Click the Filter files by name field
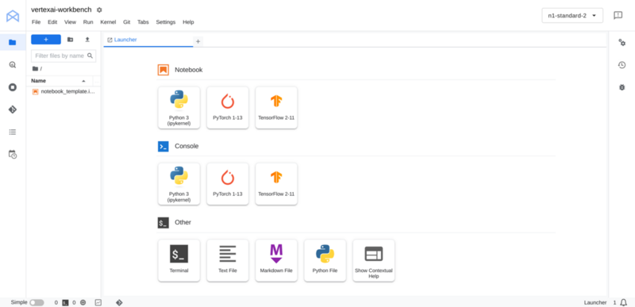635x307 pixels. point(63,56)
